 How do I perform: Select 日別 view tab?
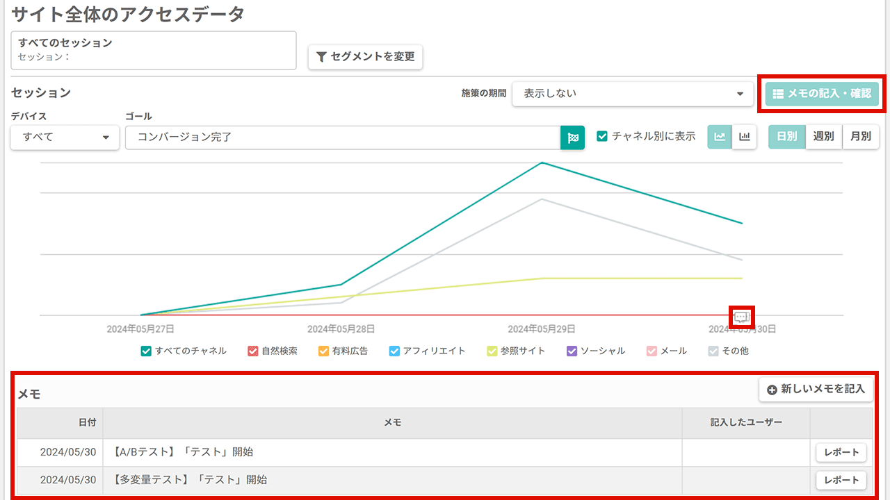point(787,137)
